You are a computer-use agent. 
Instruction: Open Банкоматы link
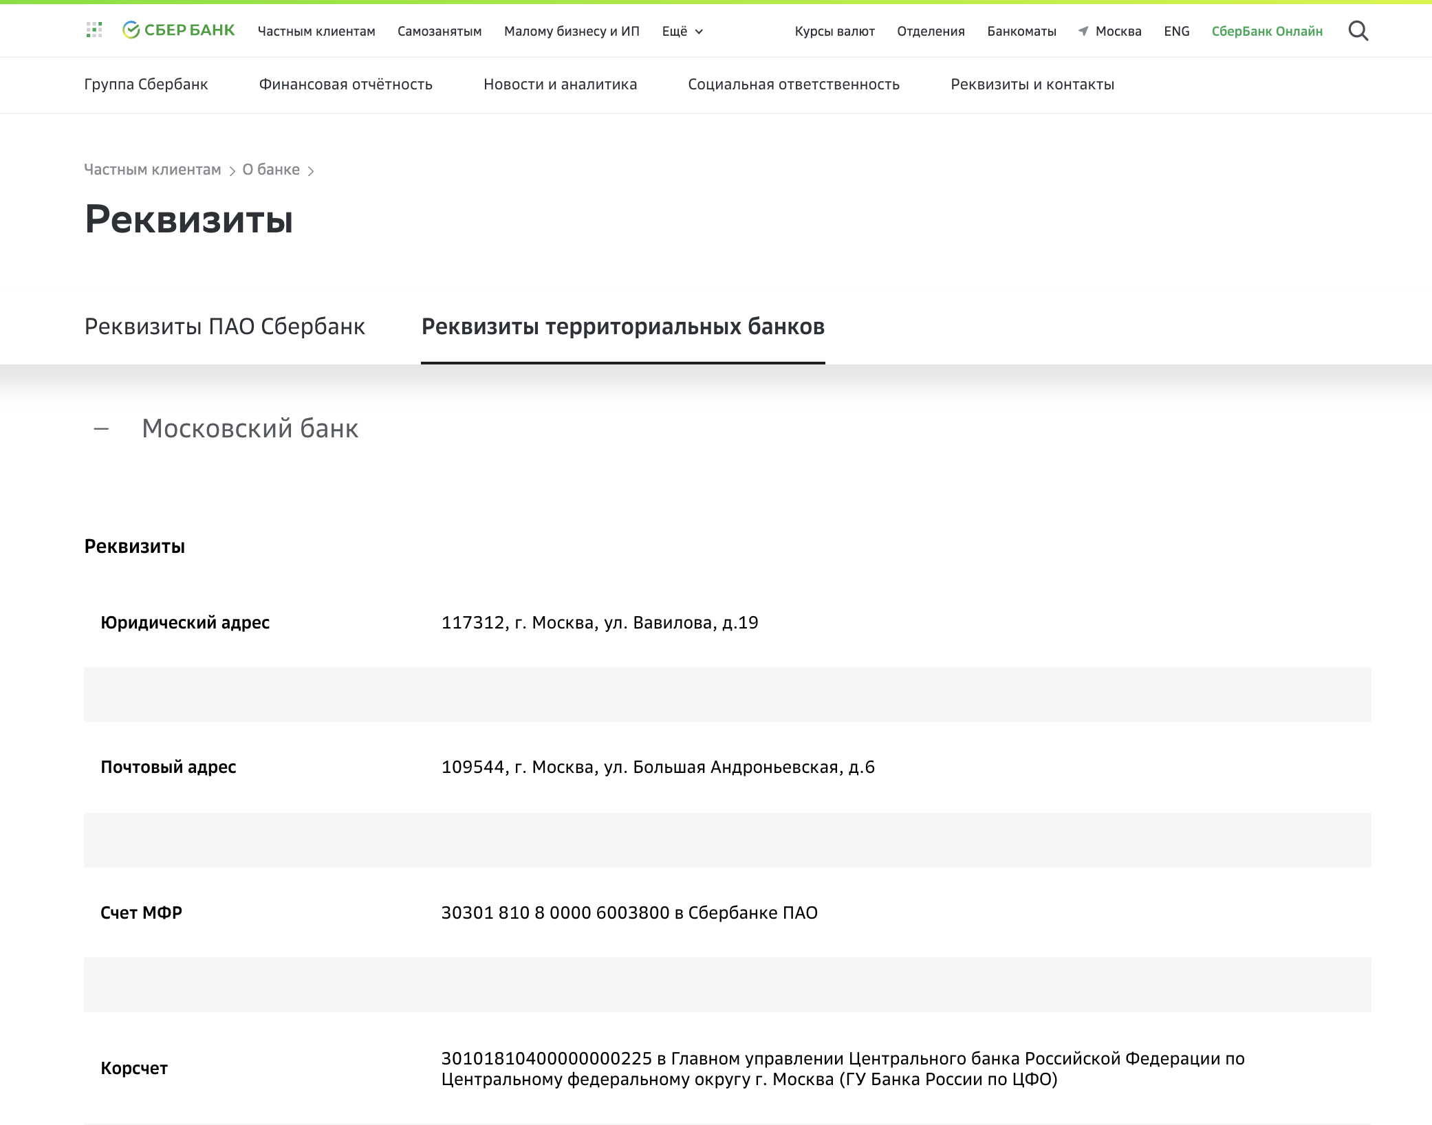tap(1021, 32)
